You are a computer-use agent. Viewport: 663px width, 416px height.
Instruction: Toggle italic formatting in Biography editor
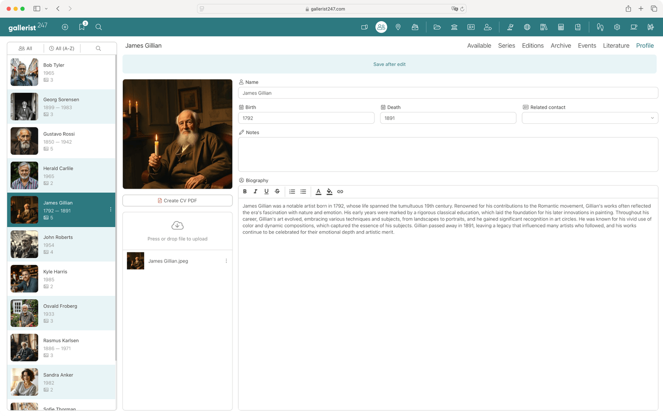click(255, 191)
